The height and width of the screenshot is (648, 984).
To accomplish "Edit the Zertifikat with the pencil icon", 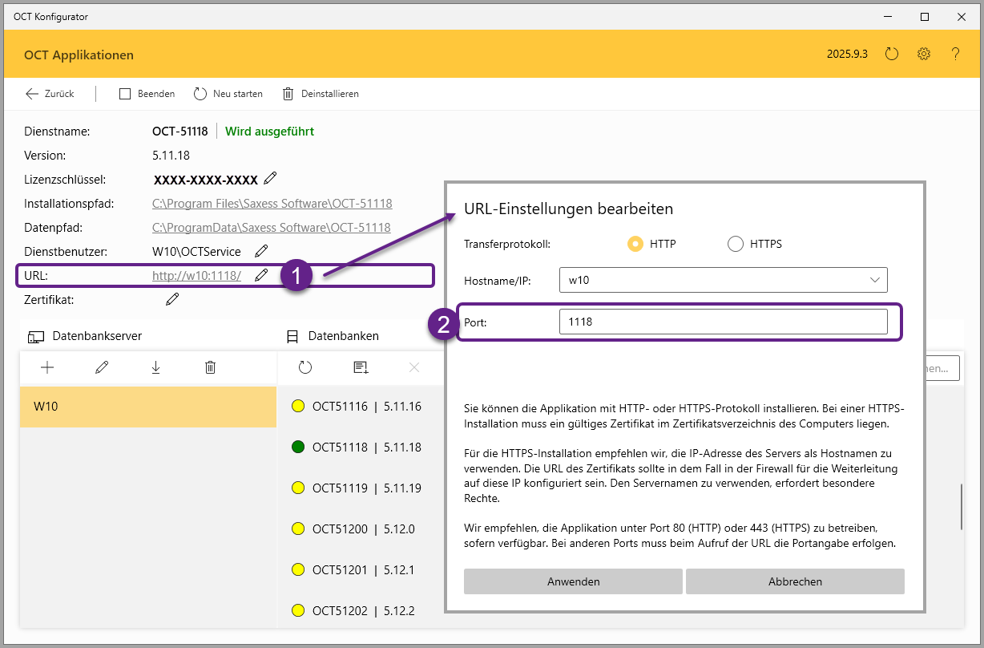I will [172, 299].
